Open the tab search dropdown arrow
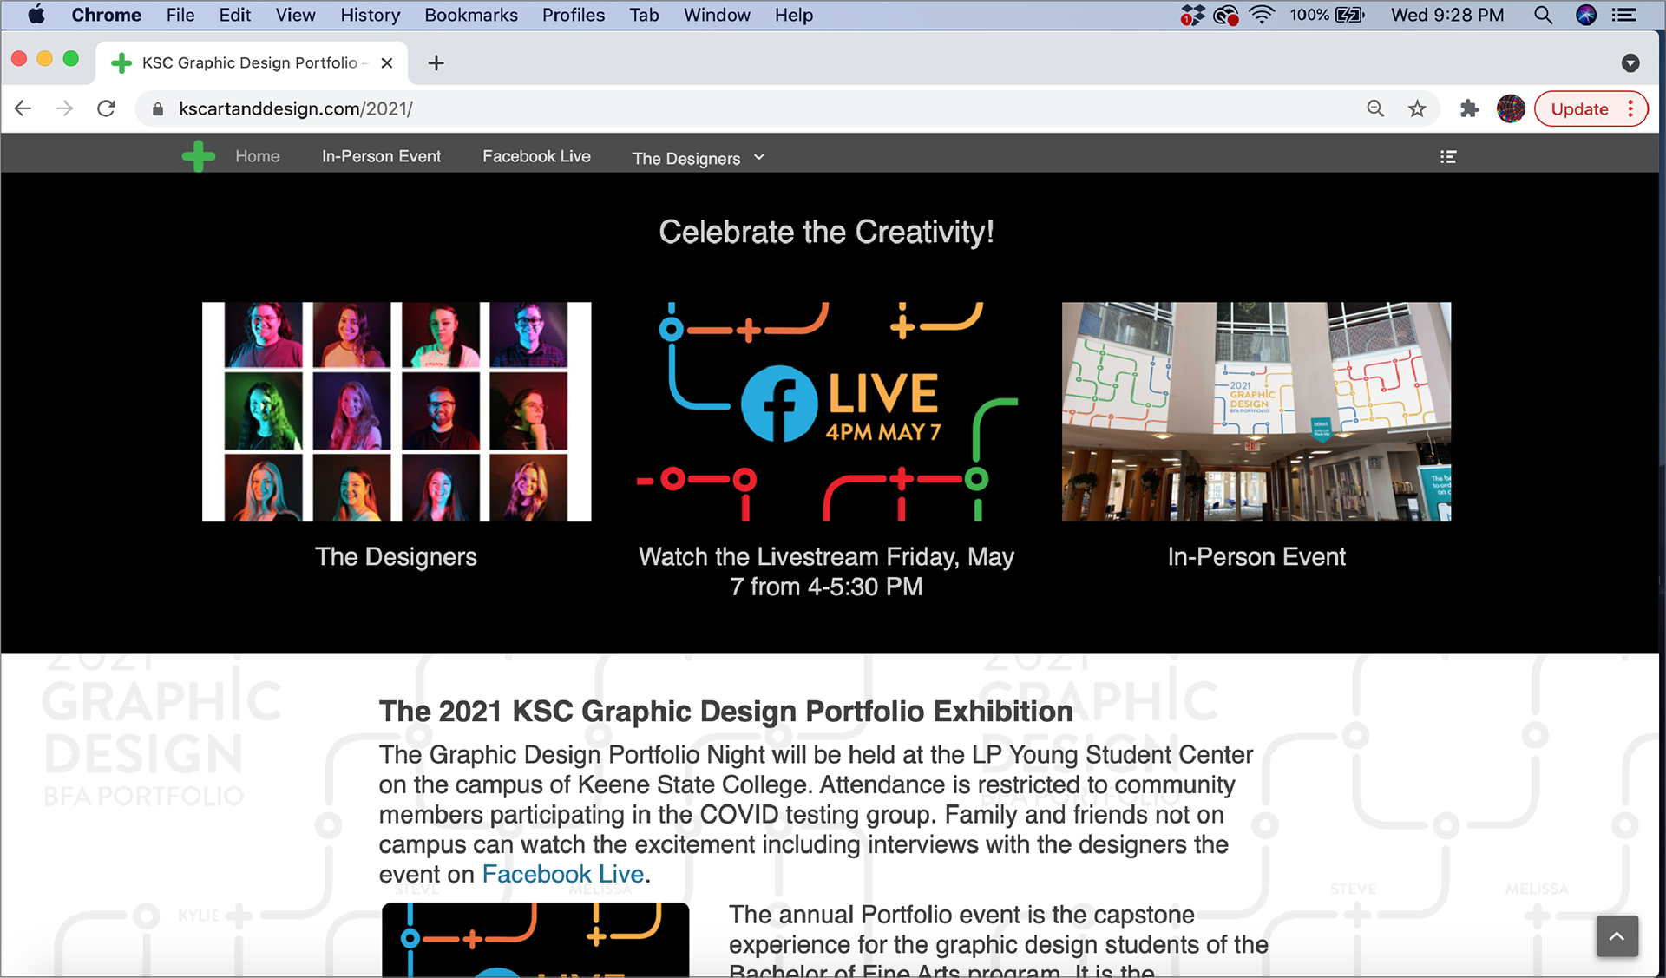The image size is (1666, 978). click(1630, 62)
